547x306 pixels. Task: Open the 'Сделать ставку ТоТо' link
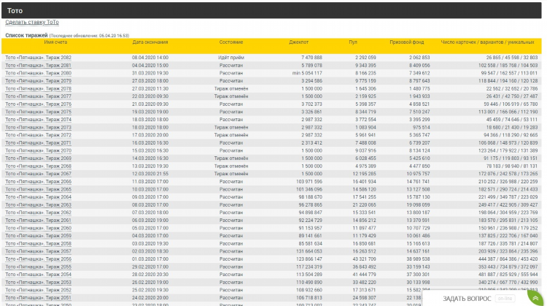[x=32, y=22]
